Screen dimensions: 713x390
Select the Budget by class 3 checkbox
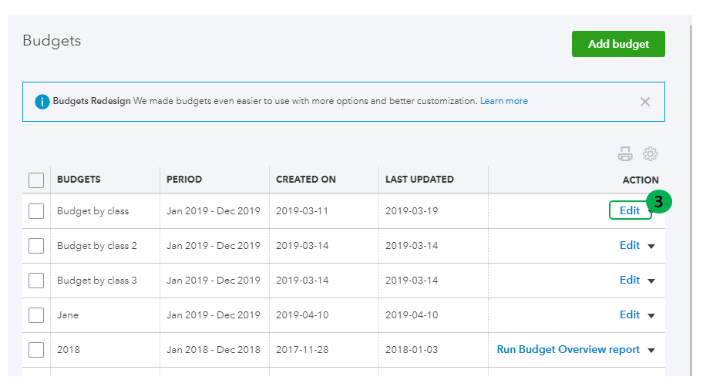[x=36, y=281]
